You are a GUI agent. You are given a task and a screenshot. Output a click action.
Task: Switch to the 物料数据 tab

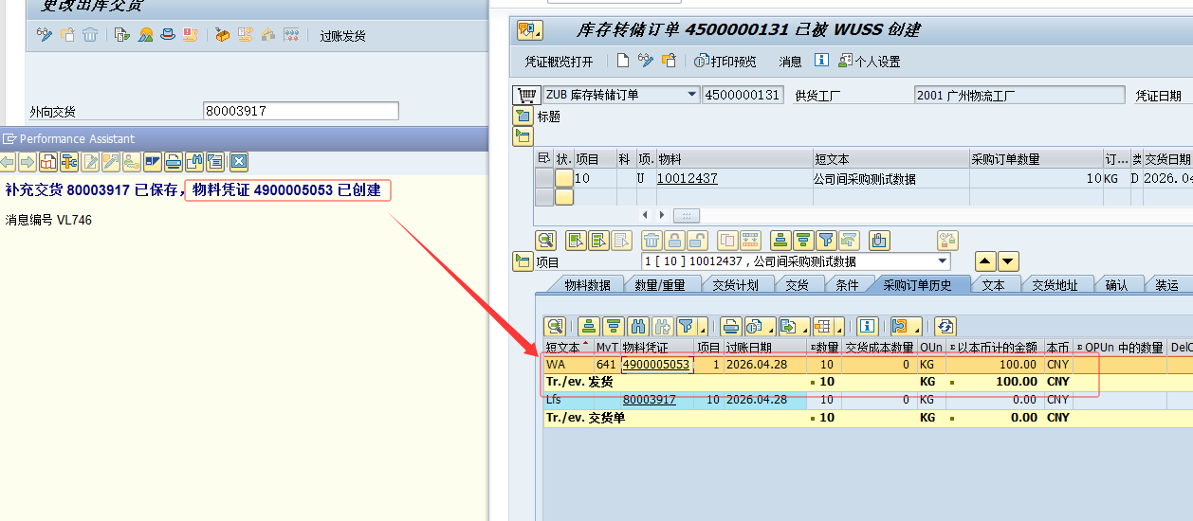tap(587, 284)
